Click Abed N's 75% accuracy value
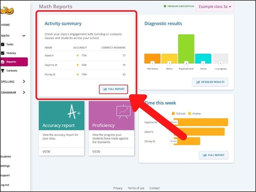The width and height of the screenshot is (256, 192). (84, 55)
